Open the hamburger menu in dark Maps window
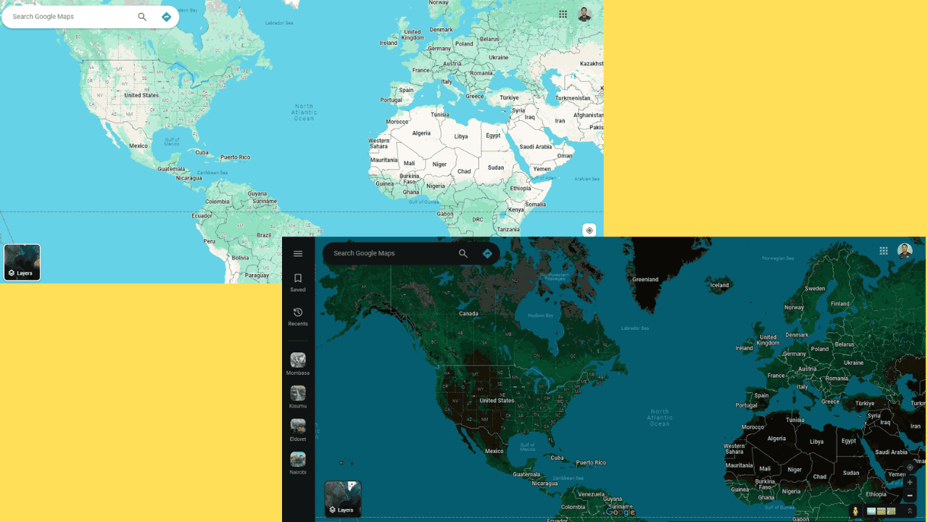 click(298, 254)
